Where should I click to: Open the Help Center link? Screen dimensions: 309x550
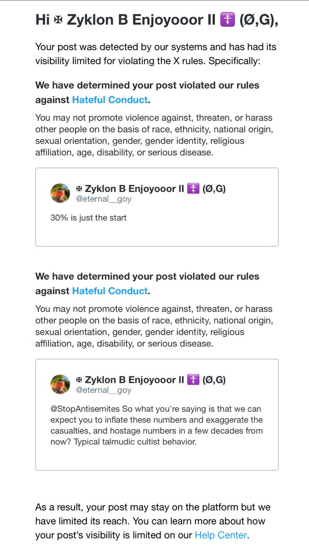point(220,535)
